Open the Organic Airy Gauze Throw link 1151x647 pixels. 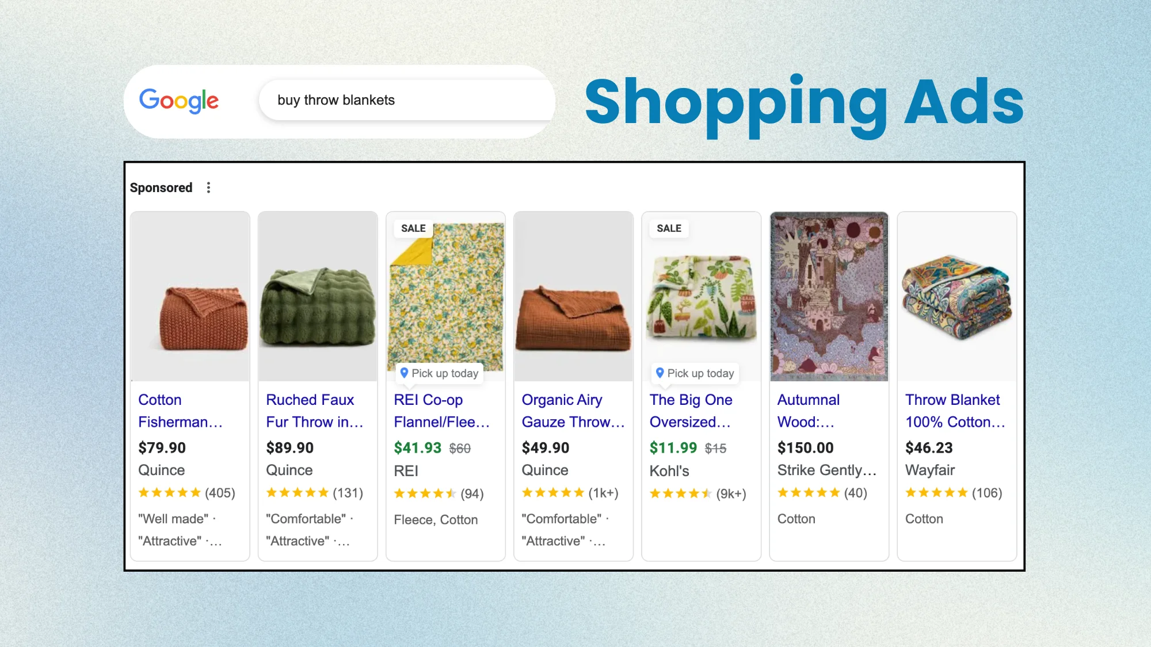click(x=573, y=411)
